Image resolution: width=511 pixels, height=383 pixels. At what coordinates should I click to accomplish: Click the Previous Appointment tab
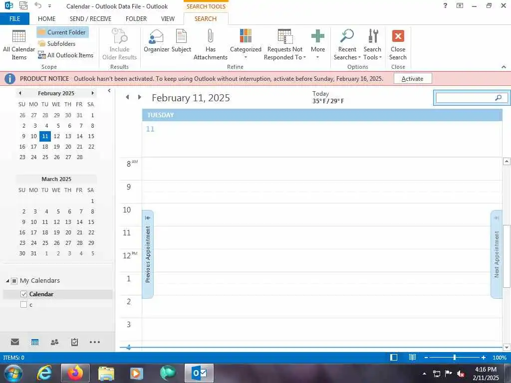pos(148,254)
